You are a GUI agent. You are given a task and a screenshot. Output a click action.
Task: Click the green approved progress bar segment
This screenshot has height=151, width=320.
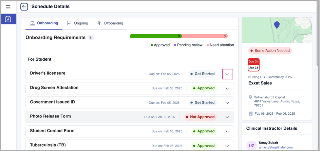(x=155, y=36)
